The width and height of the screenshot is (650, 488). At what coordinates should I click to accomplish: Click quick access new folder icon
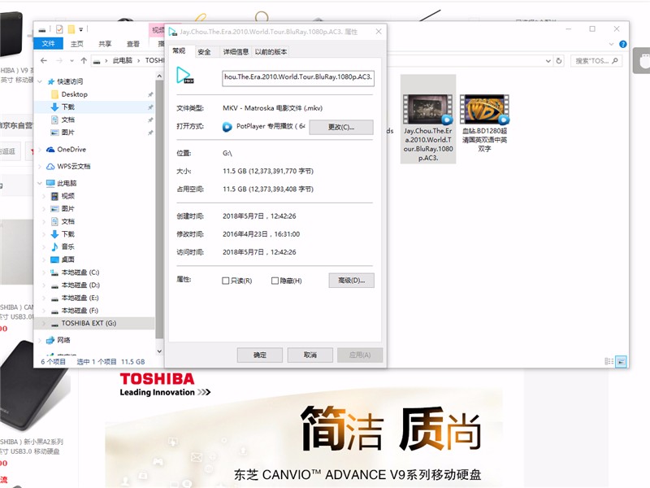click(x=71, y=29)
